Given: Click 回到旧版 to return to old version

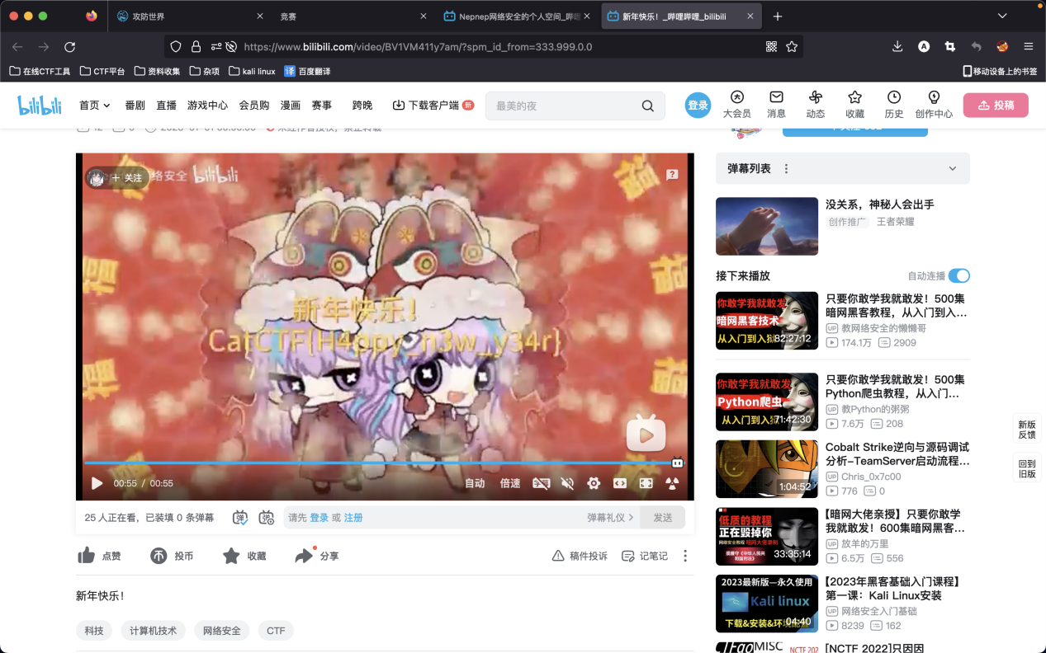Looking at the screenshot, I should (x=1027, y=468).
